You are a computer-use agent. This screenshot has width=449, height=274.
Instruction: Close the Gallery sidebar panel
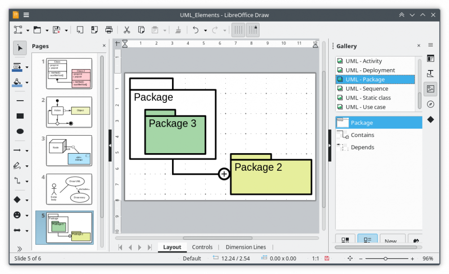(x=418, y=45)
